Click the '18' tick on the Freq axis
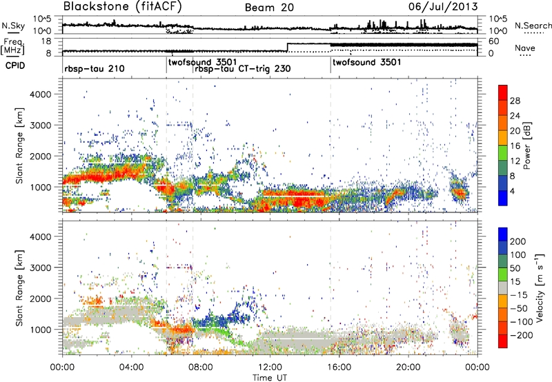 [46, 41]
